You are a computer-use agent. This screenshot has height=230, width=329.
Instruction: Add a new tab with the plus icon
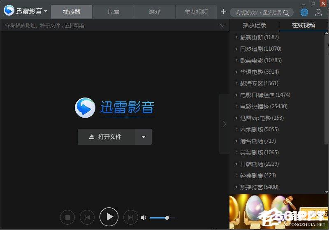coord(223,12)
